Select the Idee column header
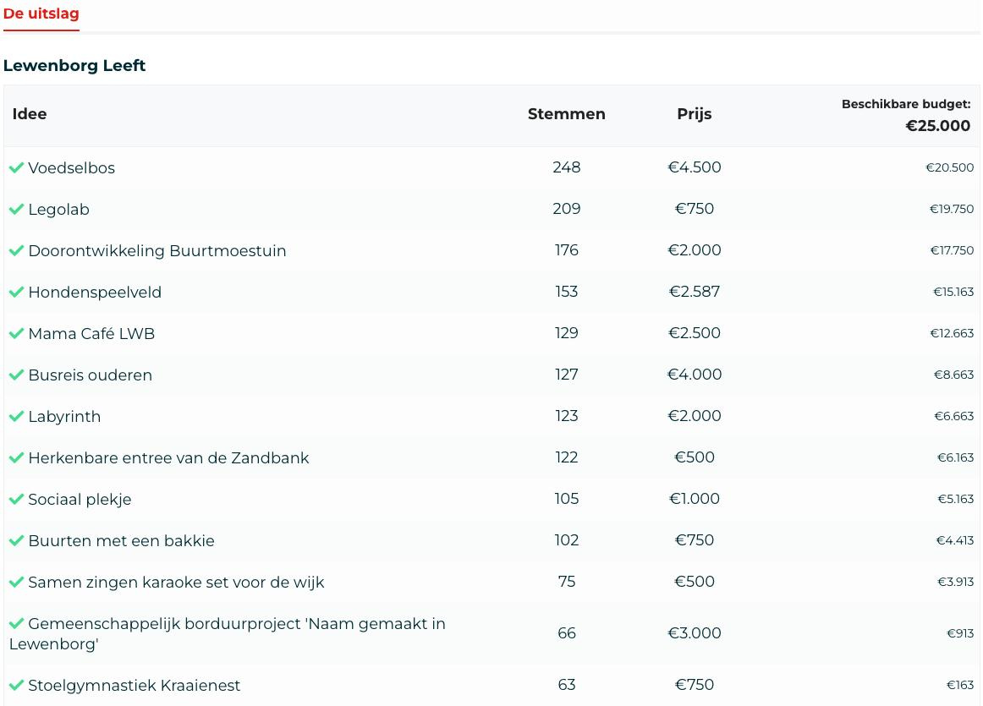The height and width of the screenshot is (706, 983). coord(30,114)
